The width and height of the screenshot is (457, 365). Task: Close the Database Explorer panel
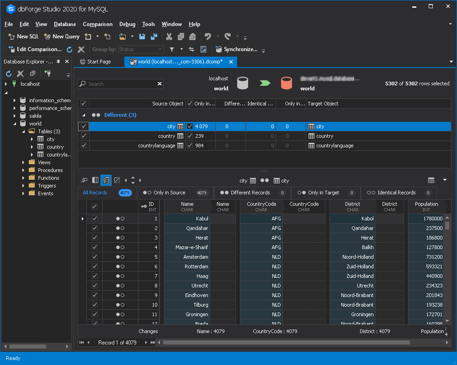pyautogui.click(x=67, y=62)
